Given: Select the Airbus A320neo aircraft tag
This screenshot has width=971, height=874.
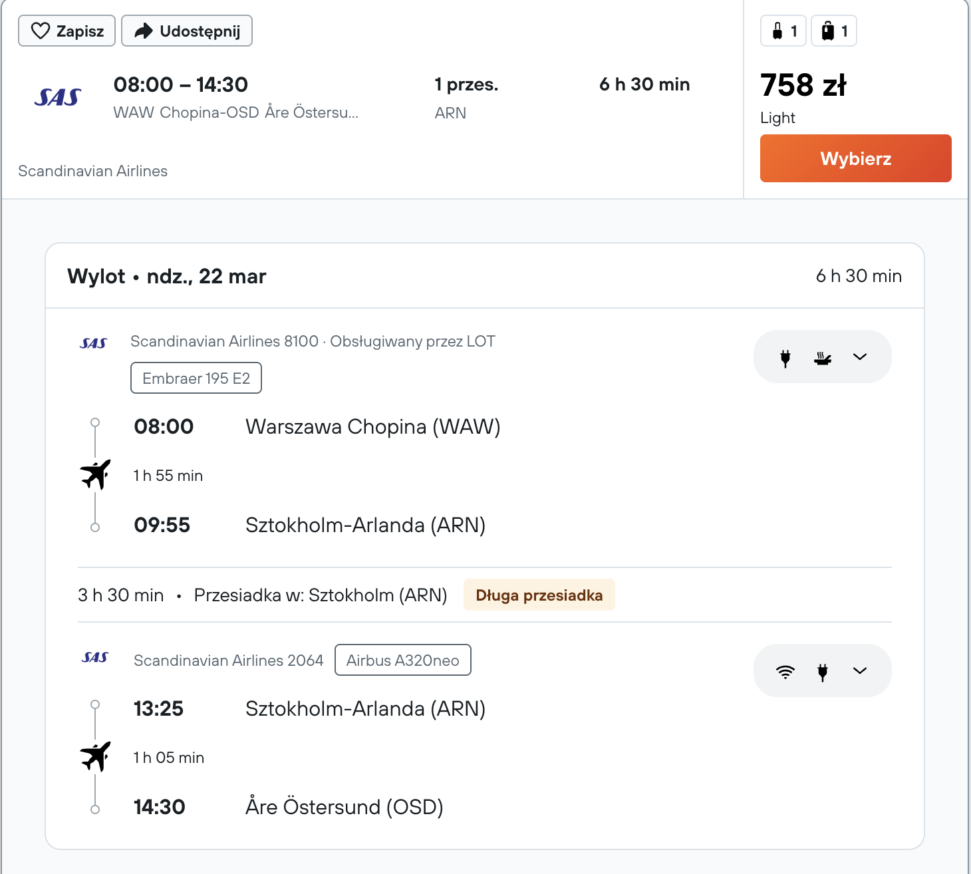Looking at the screenshot, I should (402, 660).
